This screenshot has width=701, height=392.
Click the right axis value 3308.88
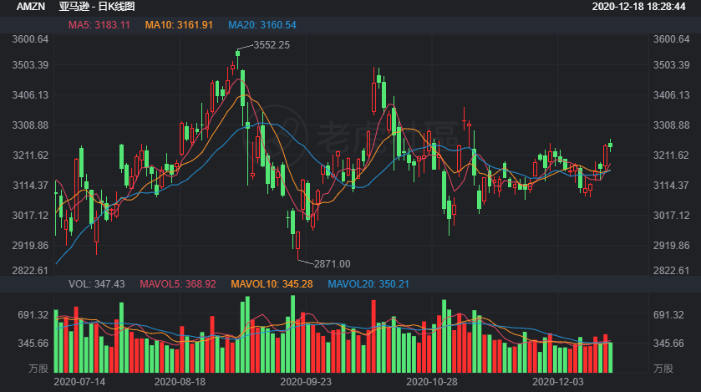(x=672, y=125)
